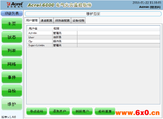This screenshot has height=119, width=163.
Task: Click the date and time display
Action: tap(147, 2)
